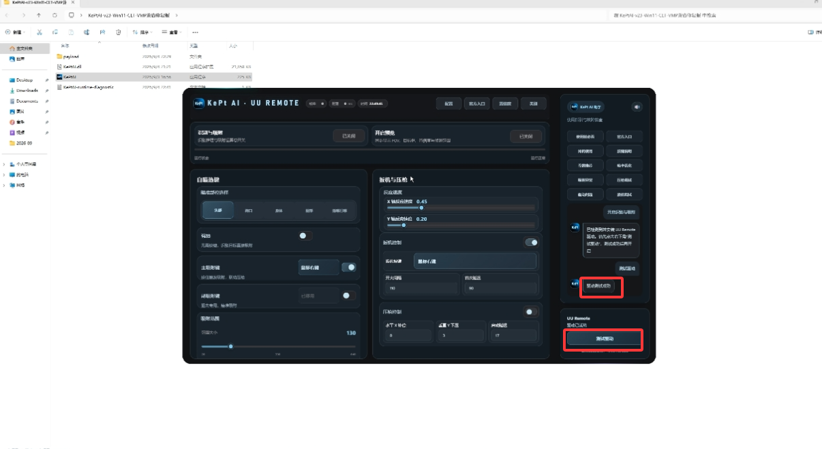Click the three-dots More options in Explorer
Screen dimensions: 822x449
click(x=195, y=32)
